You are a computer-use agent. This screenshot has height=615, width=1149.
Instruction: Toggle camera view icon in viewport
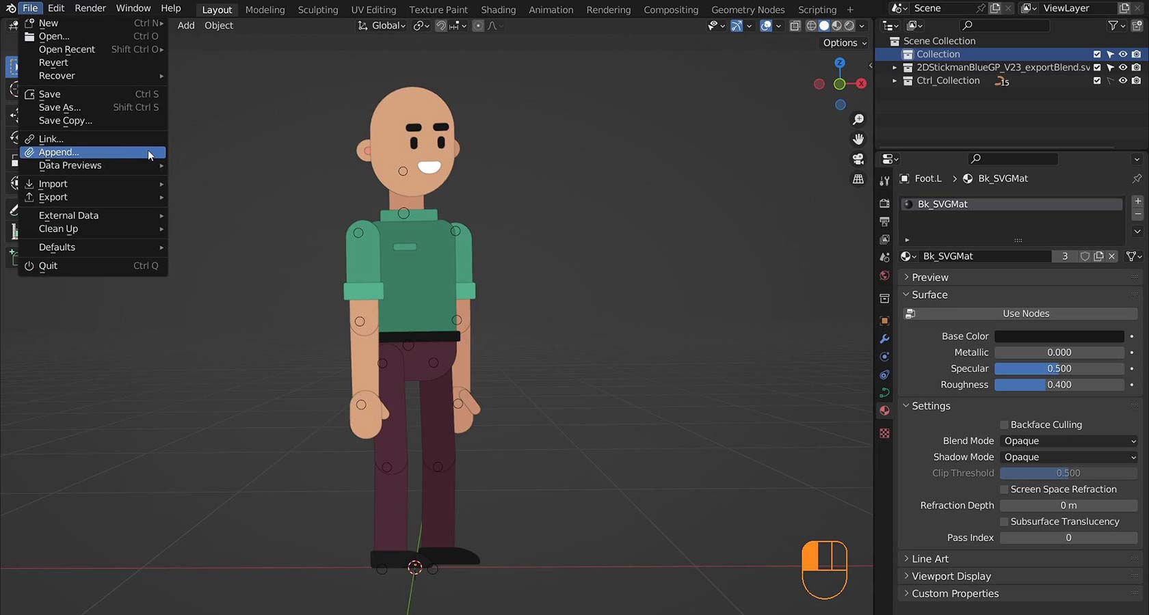(x=858, y=159)
